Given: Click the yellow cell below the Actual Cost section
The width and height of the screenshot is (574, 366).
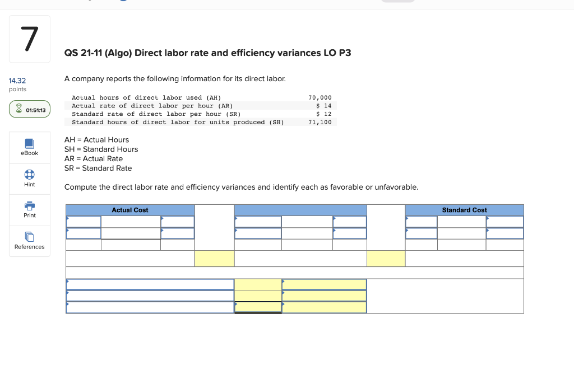Looking at the screenshot, I should pos(214,258).
